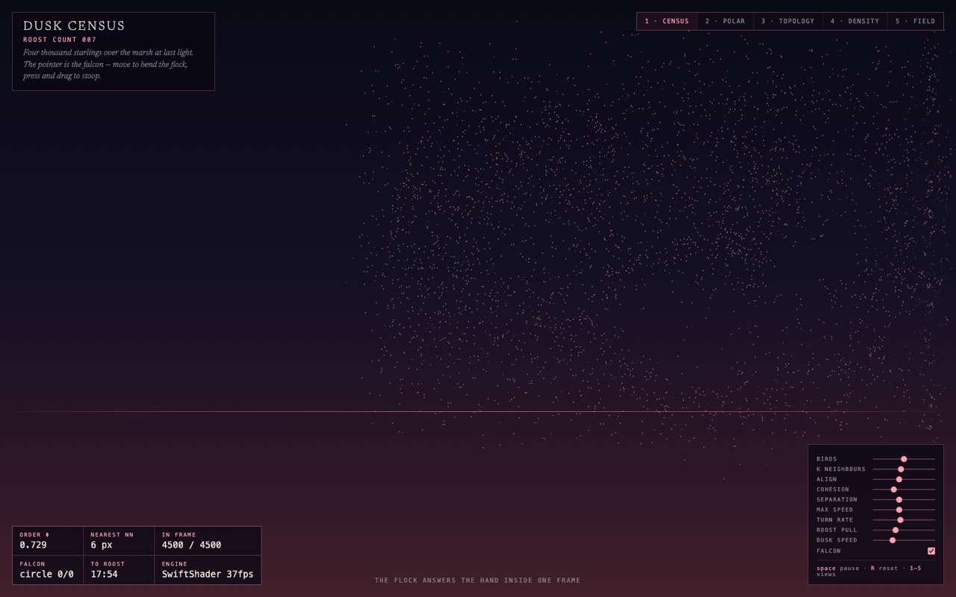Open the 2 · Polar view tab
The width and height of the screenshot is (956, 597).
coord(725,21)
